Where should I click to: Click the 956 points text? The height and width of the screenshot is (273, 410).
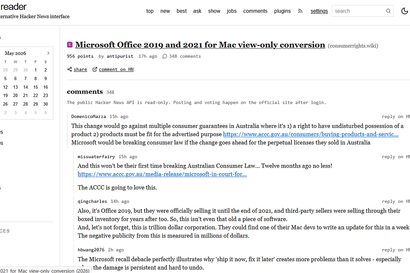click(x=80, y=56)
